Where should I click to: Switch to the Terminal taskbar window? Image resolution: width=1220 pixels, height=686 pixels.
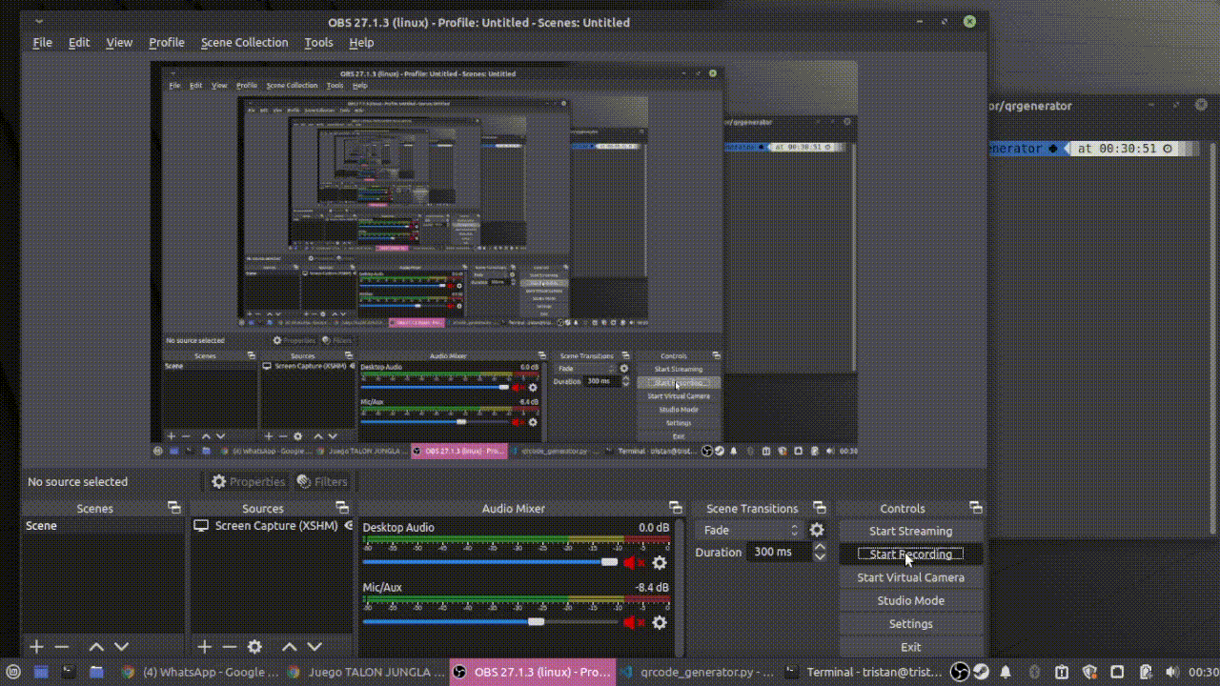tap(864, 672)
